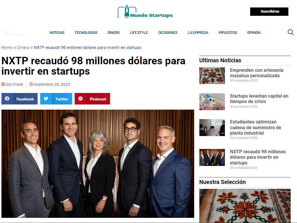Viewport: 297px width, 223px height.
Task: Click the Facebook icon on share button
Action: pyautogui.click(x=7, y=99)
